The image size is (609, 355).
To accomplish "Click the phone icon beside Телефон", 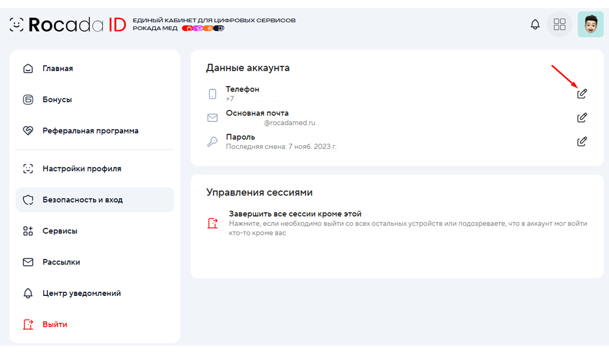I will [212, 94].
